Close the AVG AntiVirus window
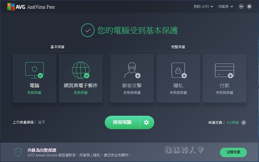 [249, 6]
